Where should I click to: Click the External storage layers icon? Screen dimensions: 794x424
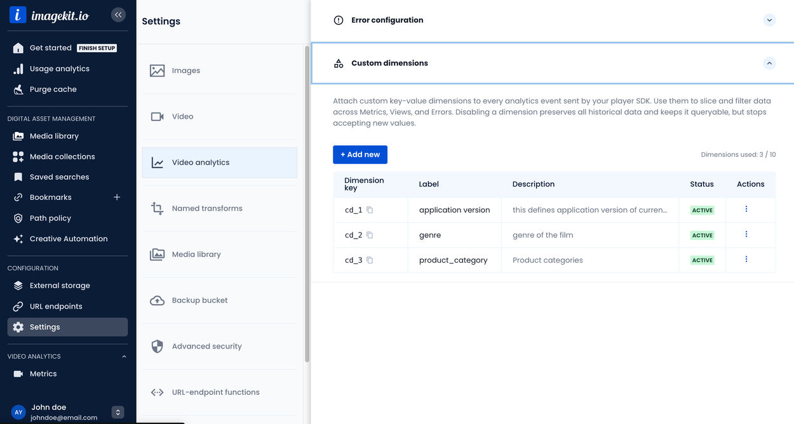[x=18, y=286]
